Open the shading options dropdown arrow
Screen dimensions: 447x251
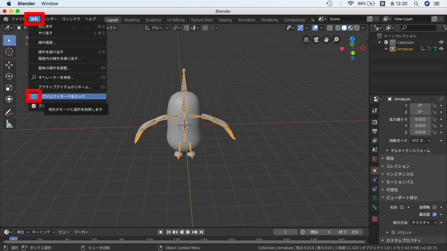(x=363, y=28)
